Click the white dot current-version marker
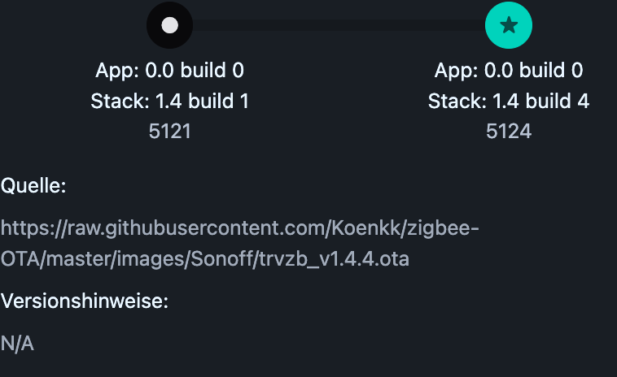The height and width of the screenshot is (377, 617). click(169, 25)
